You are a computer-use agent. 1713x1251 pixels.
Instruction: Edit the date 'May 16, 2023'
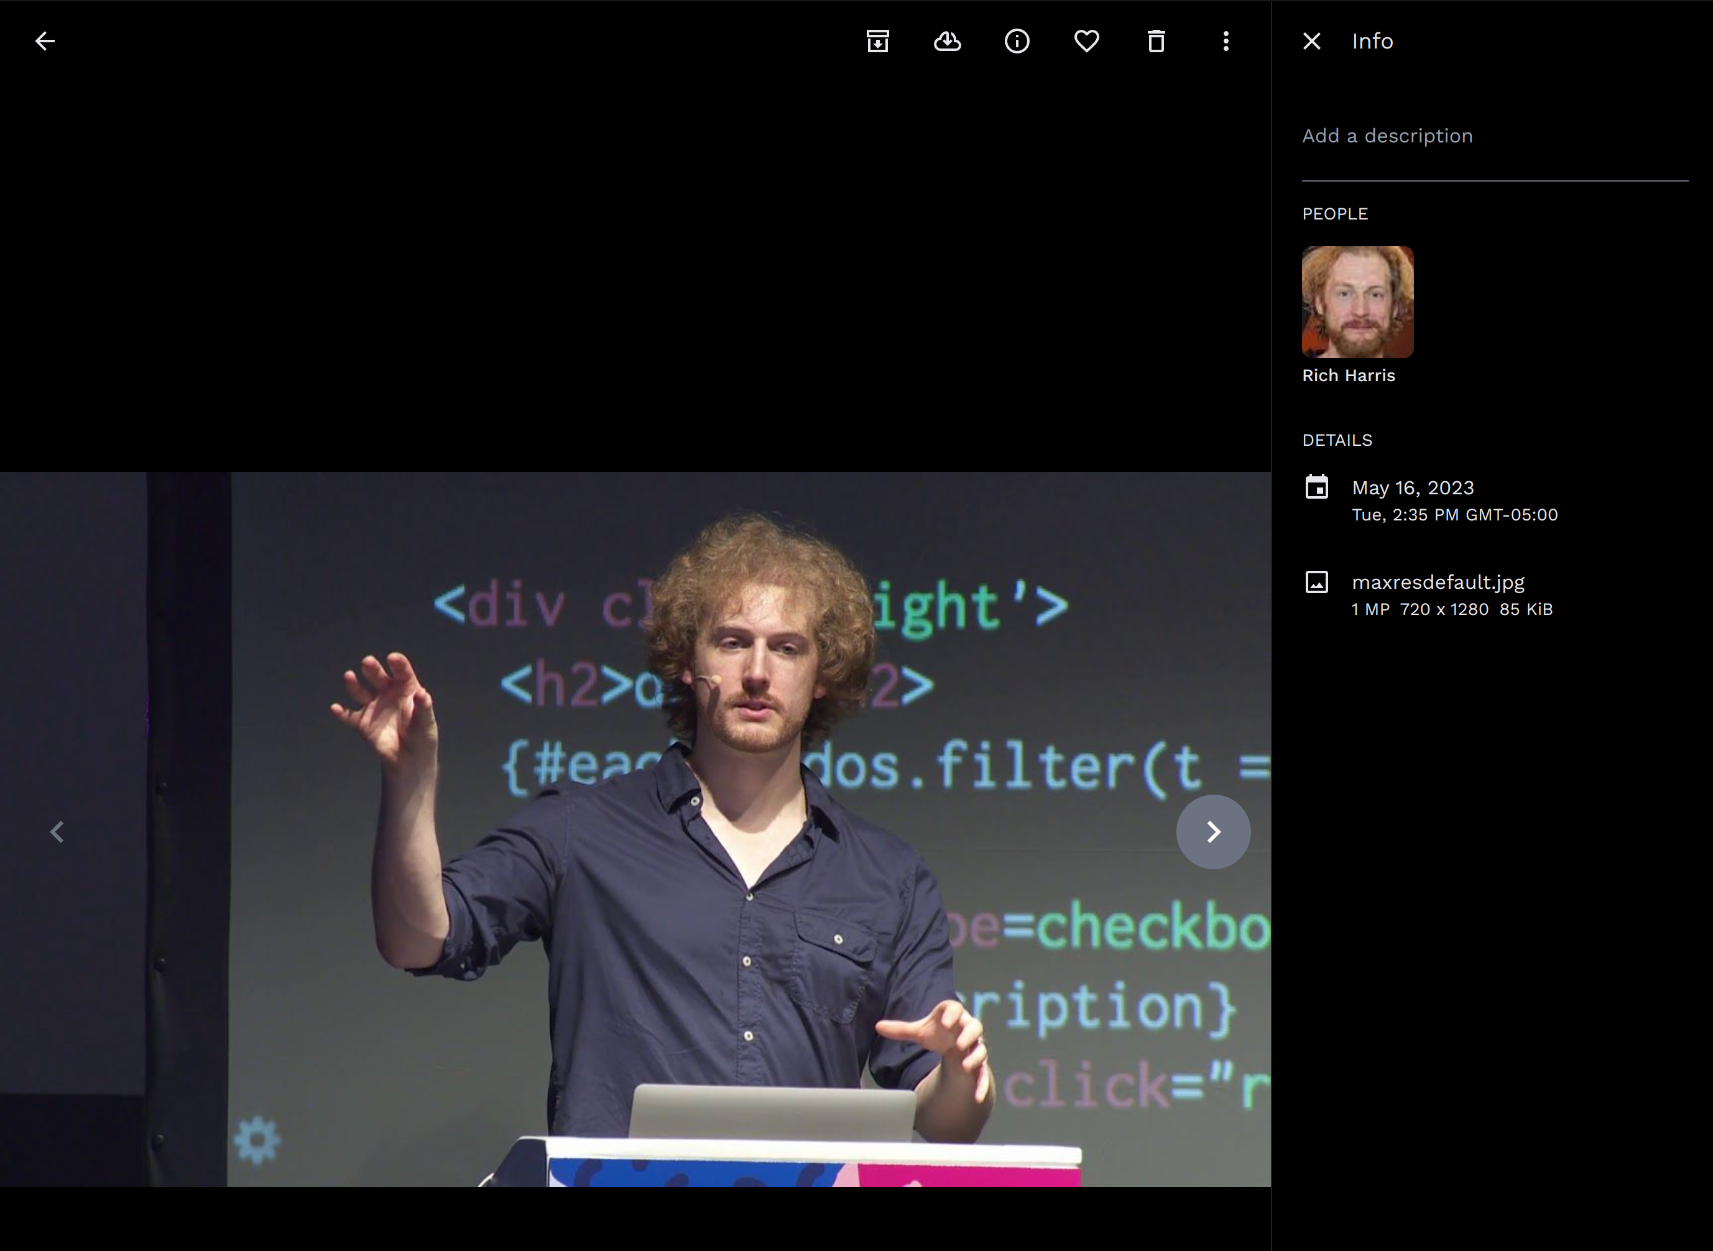click(1412, 487)
